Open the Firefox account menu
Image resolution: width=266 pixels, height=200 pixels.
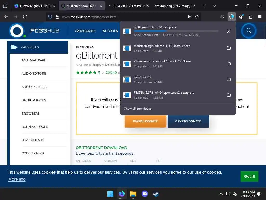241,17
